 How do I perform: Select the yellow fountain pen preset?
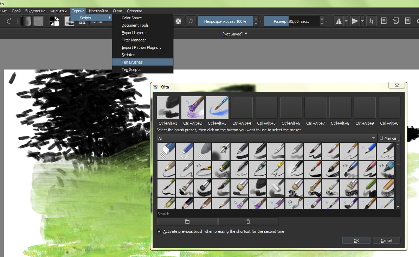click(276, 170)
